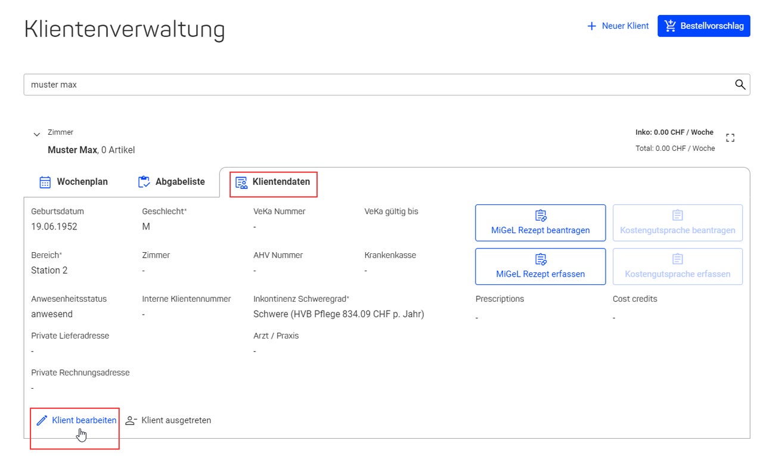This screenshot has width=763, height=456.
Task: Mark client as Klient ausgetreten
Action: click(x=168, y=420)
